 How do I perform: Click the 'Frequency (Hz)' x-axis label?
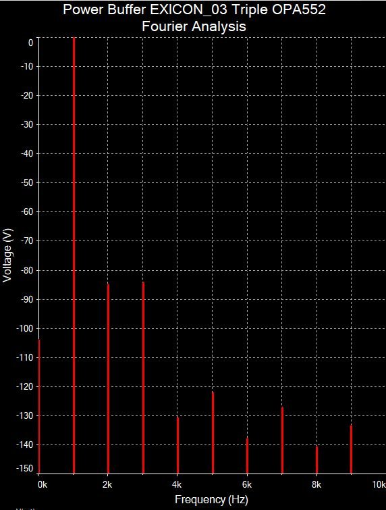[211, 499]
